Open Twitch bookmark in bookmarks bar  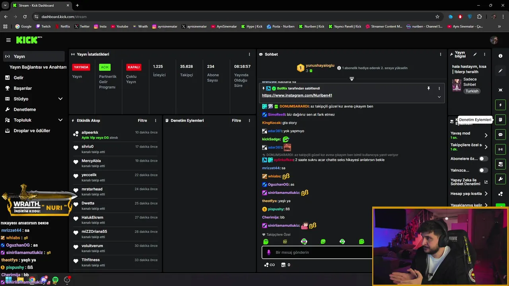pos(43,26)
